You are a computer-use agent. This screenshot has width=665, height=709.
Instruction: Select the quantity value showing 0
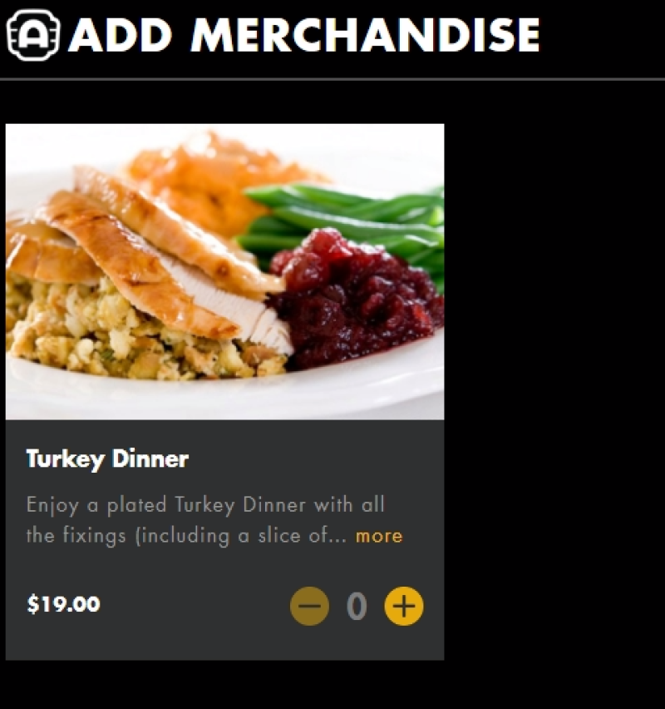357,607
